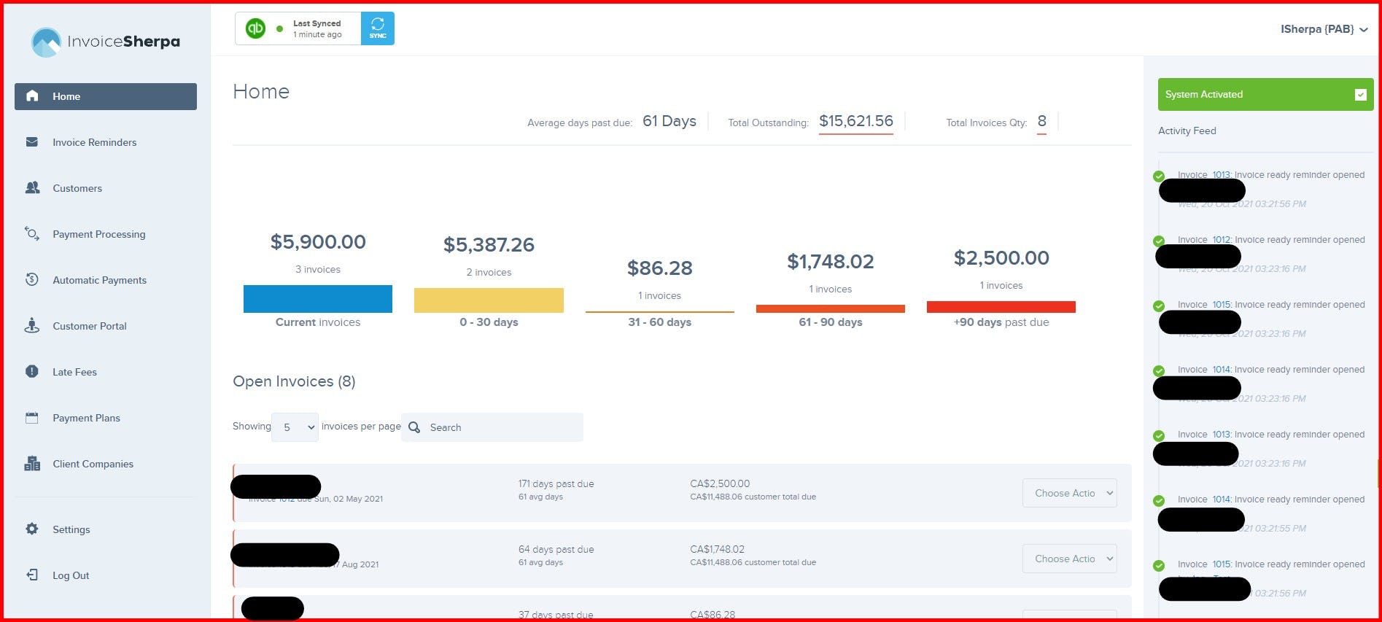
Task: Click the yellow 0 - 30 days bar
Action: 489,300
